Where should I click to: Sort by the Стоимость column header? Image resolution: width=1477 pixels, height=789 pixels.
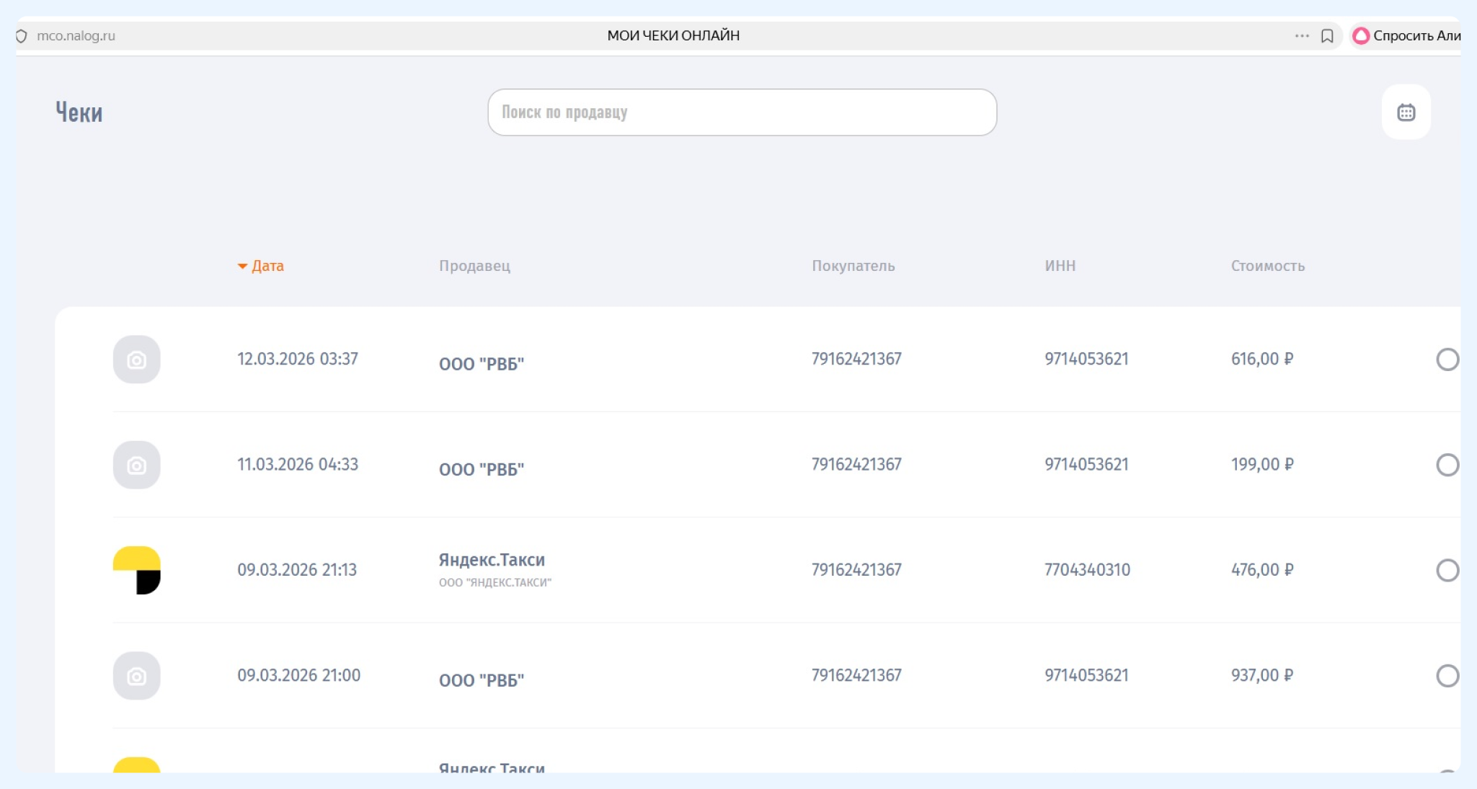[x=1267, y=266]
